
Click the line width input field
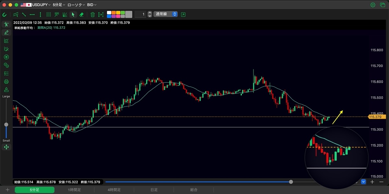click(x=140, y=14)
